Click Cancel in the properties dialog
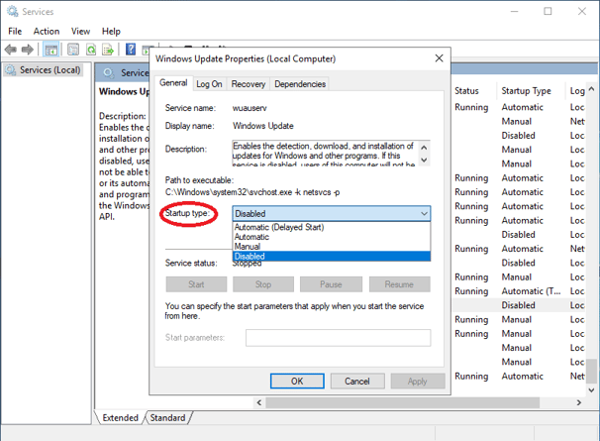Image resolution: width=600 pixels, height=441 pixels. pyautogui.click(x=356, y=381)
